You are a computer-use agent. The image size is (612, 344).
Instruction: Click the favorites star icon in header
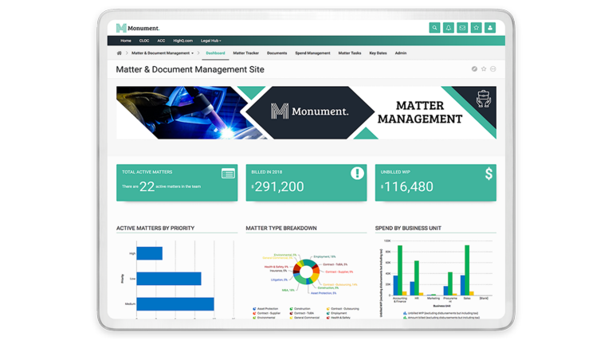pyautogui.click(x=477, y=28)
